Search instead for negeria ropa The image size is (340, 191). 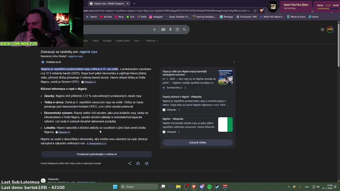click(x=75, y=56)
